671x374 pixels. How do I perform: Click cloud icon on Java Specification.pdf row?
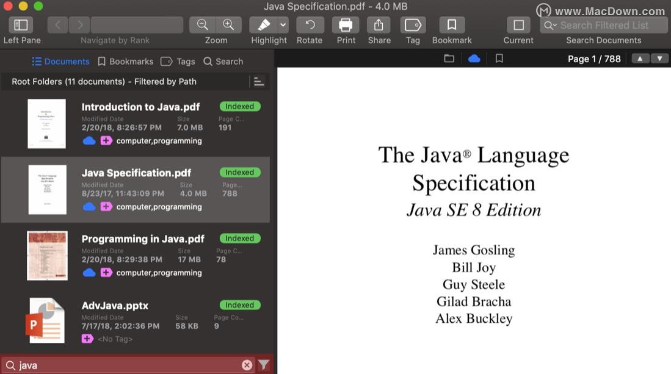point(89,206)
